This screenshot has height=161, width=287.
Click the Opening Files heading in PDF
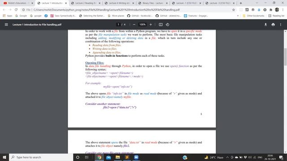pos(95,63)
